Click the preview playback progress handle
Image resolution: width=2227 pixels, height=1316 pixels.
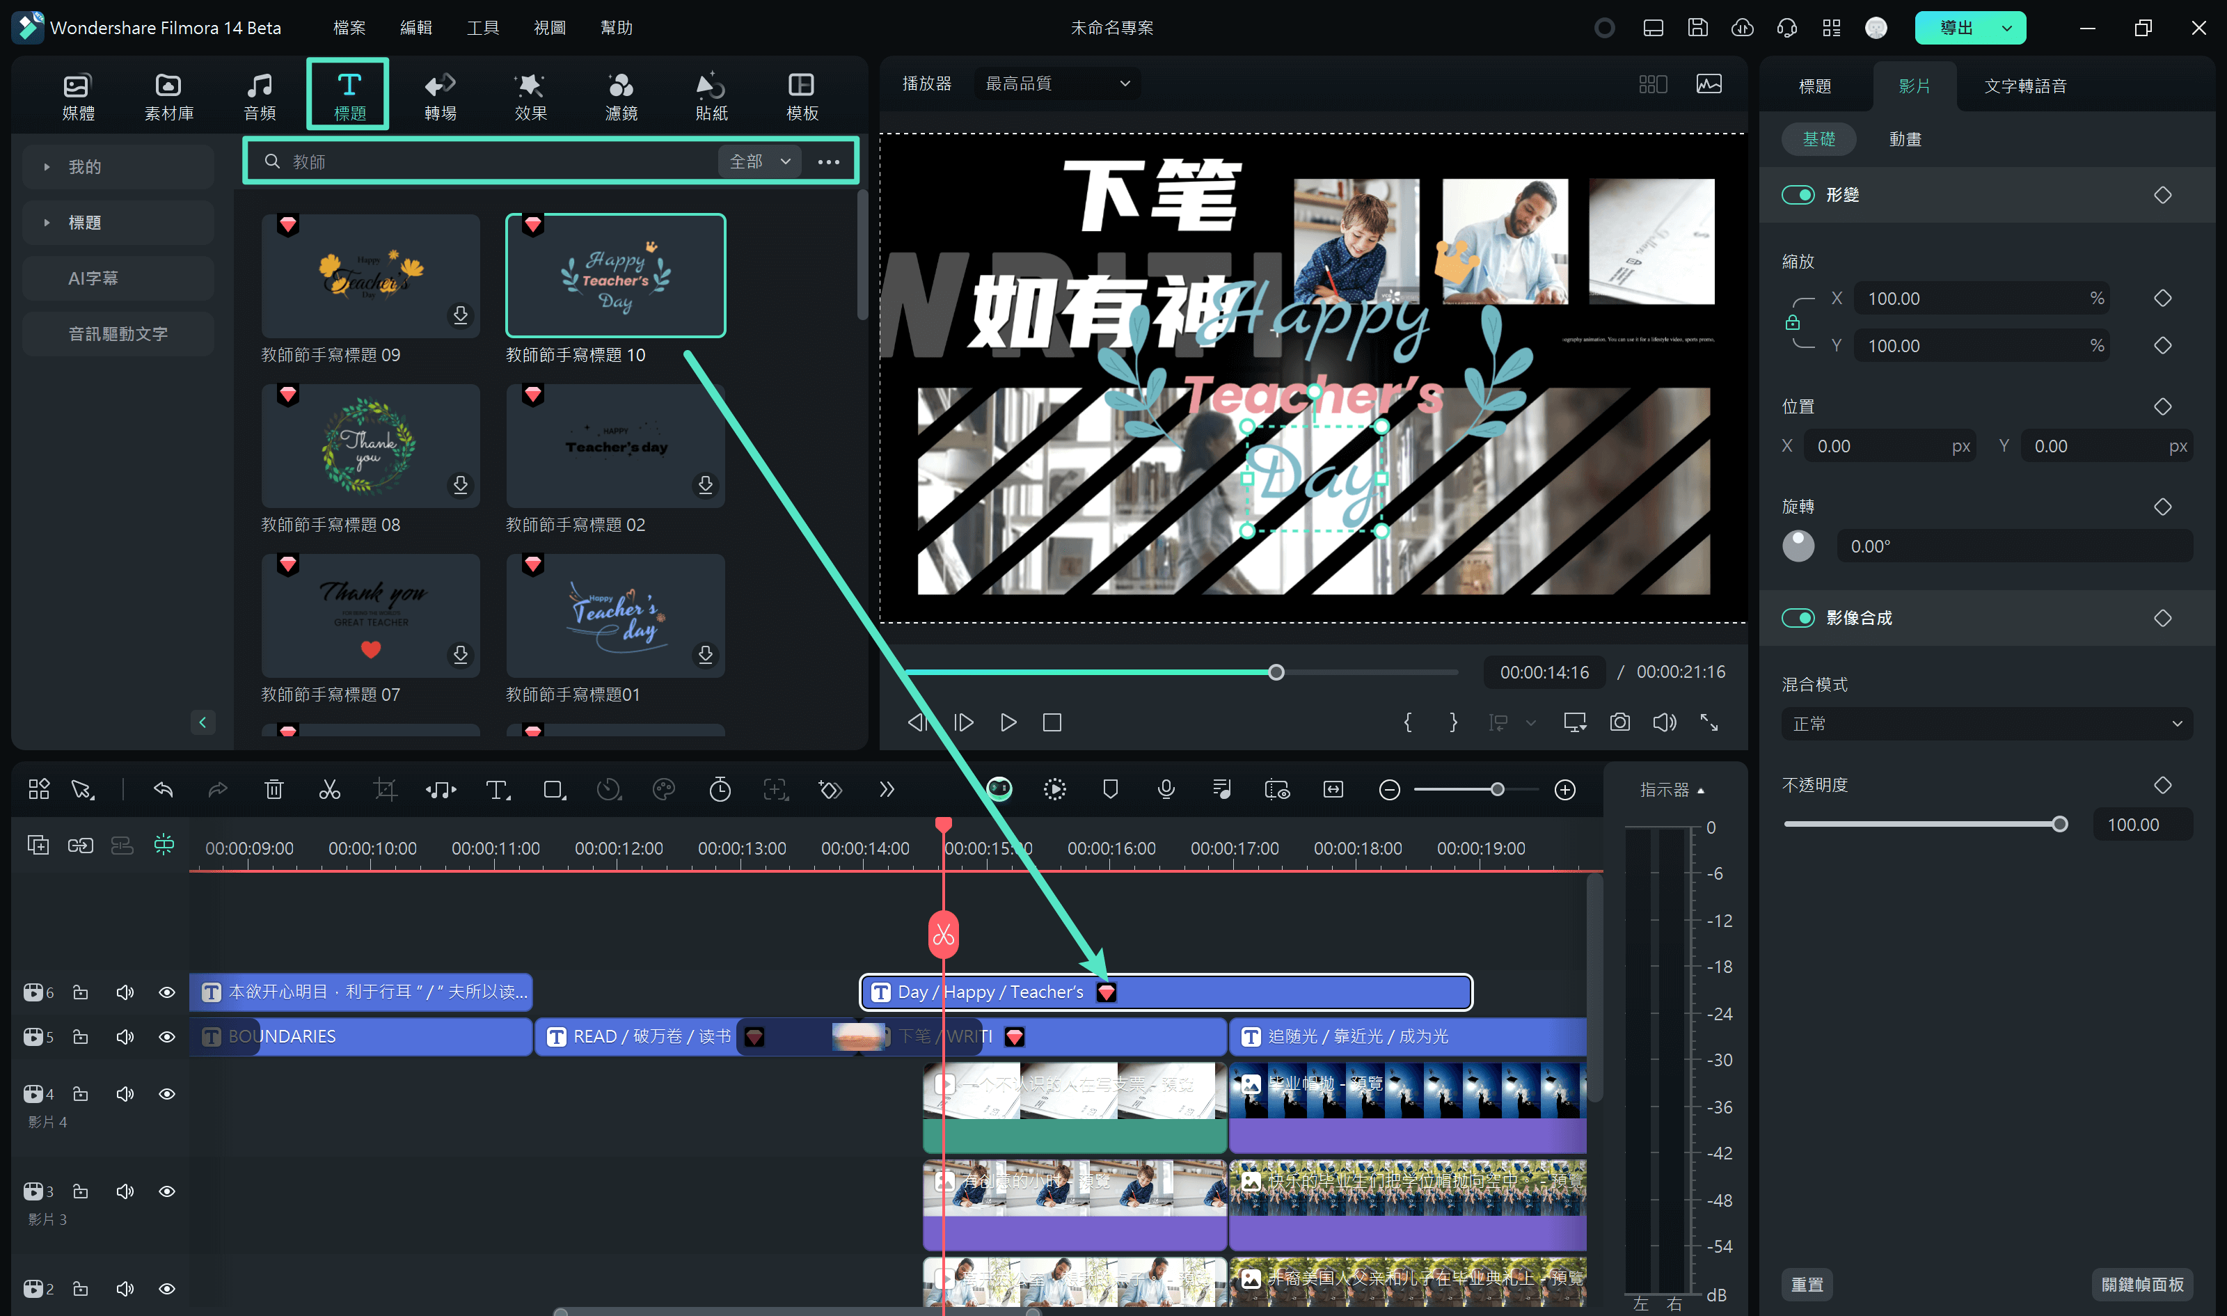(x=1276, y=672)
